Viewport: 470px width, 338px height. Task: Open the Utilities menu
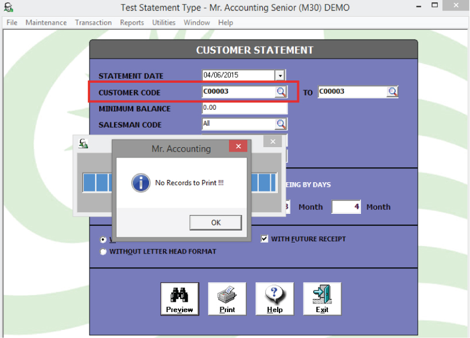click(164, 22)
